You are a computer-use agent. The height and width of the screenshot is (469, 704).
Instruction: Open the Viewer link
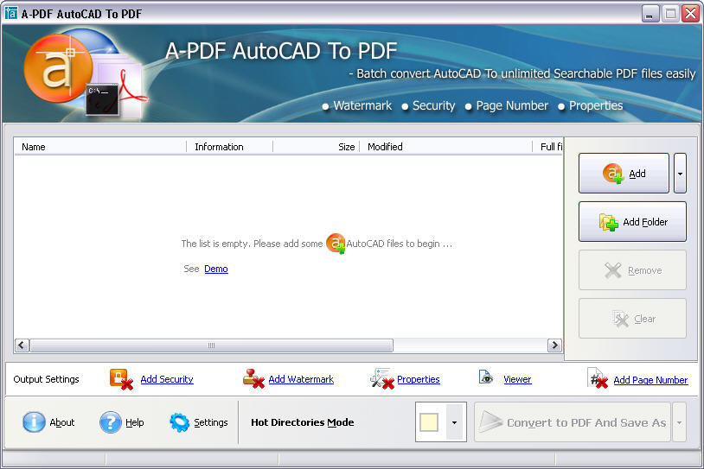click(x=517, y=379)
